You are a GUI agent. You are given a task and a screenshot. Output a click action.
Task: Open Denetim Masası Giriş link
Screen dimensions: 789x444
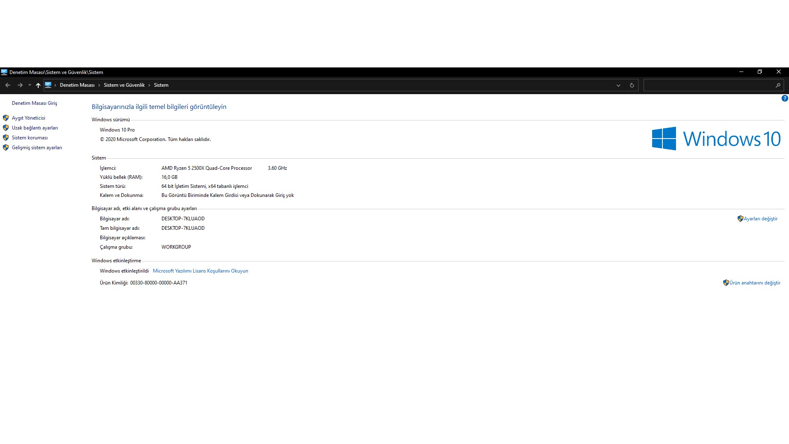(35, 103)
